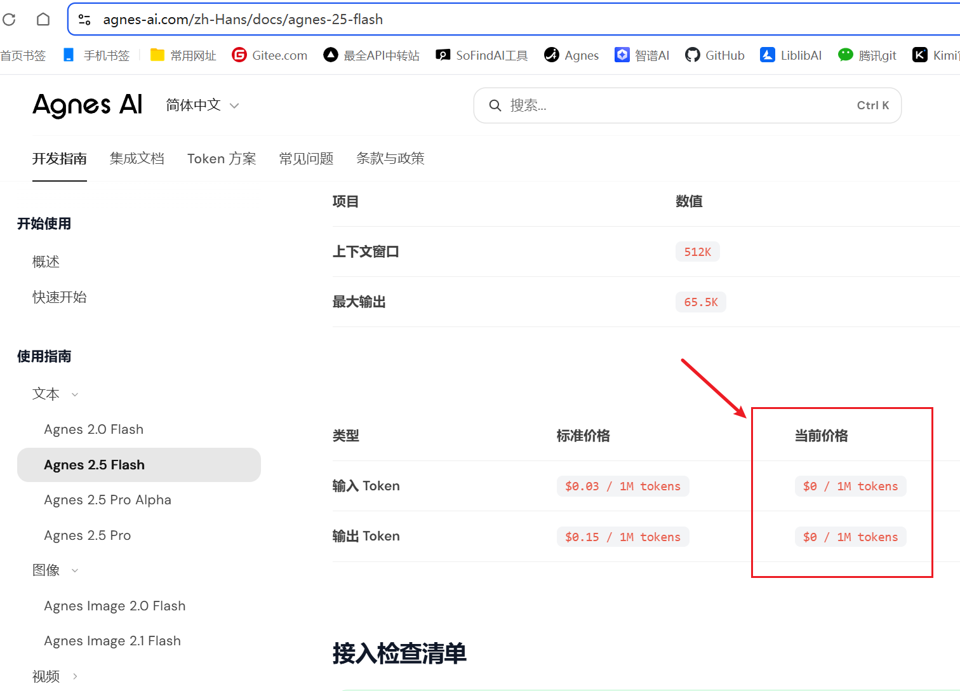
Task: Click the 最大输出 row label
Action: click(359, 302)
